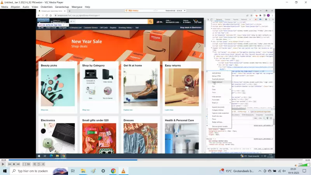Adjust the VLC volume slider
Image resolution: width=311 pixels, height=175 pixels.
point(304,164)
